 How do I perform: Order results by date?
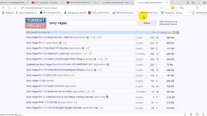169,33
